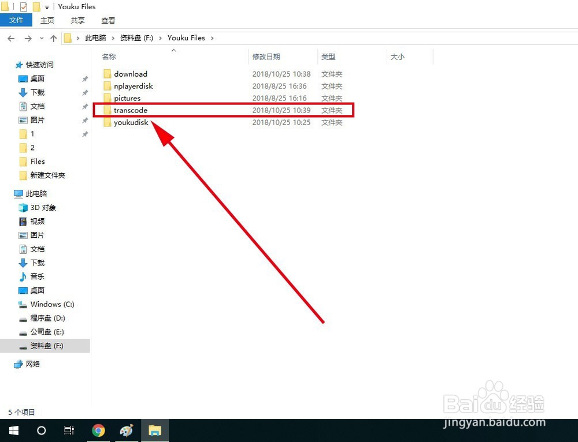Sort by the 名称 column header
578x442 pixels.
pyautogui.click(x=109, y=57)
